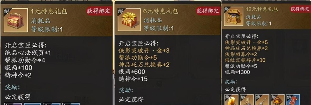Image resolution: width=311 pixels, height=105 pixels.
Task: Click the 获得绑定 badge on 12元 pack
Action: point(300,9)
